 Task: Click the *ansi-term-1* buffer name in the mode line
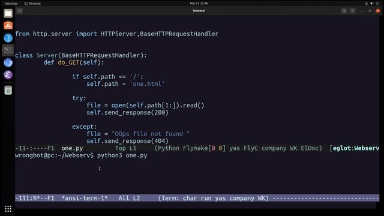(85, 198)
